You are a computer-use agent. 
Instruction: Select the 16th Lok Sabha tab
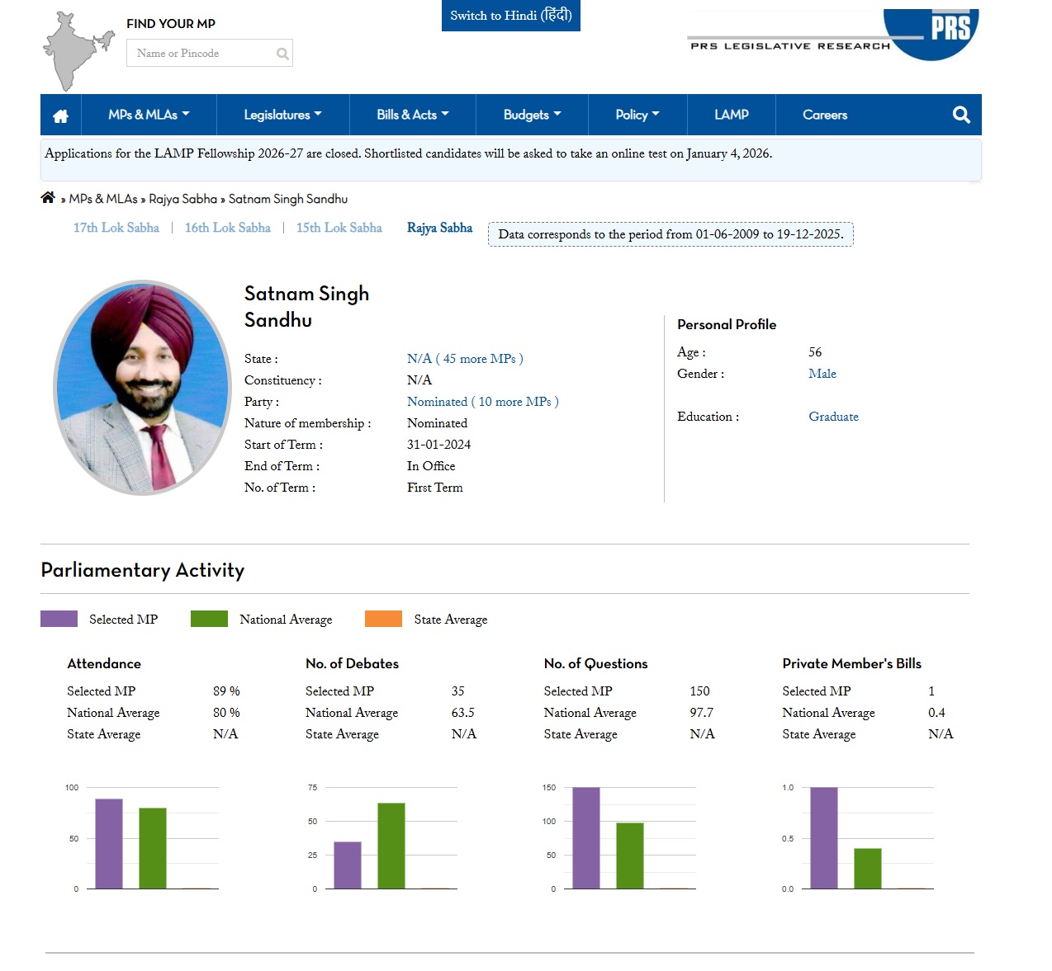(227, 228)
